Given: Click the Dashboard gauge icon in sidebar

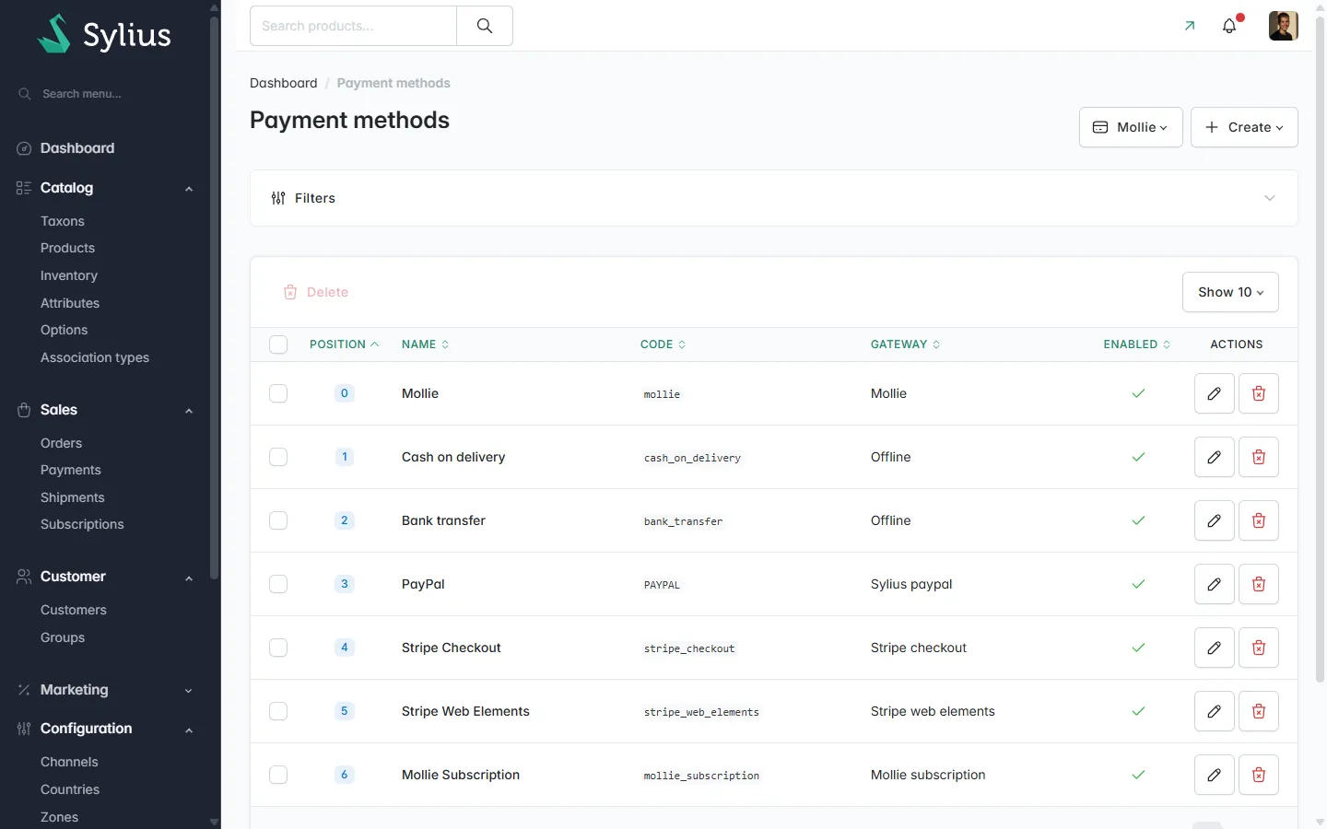Looking at the screenshot, I should (x=24, y=148).
